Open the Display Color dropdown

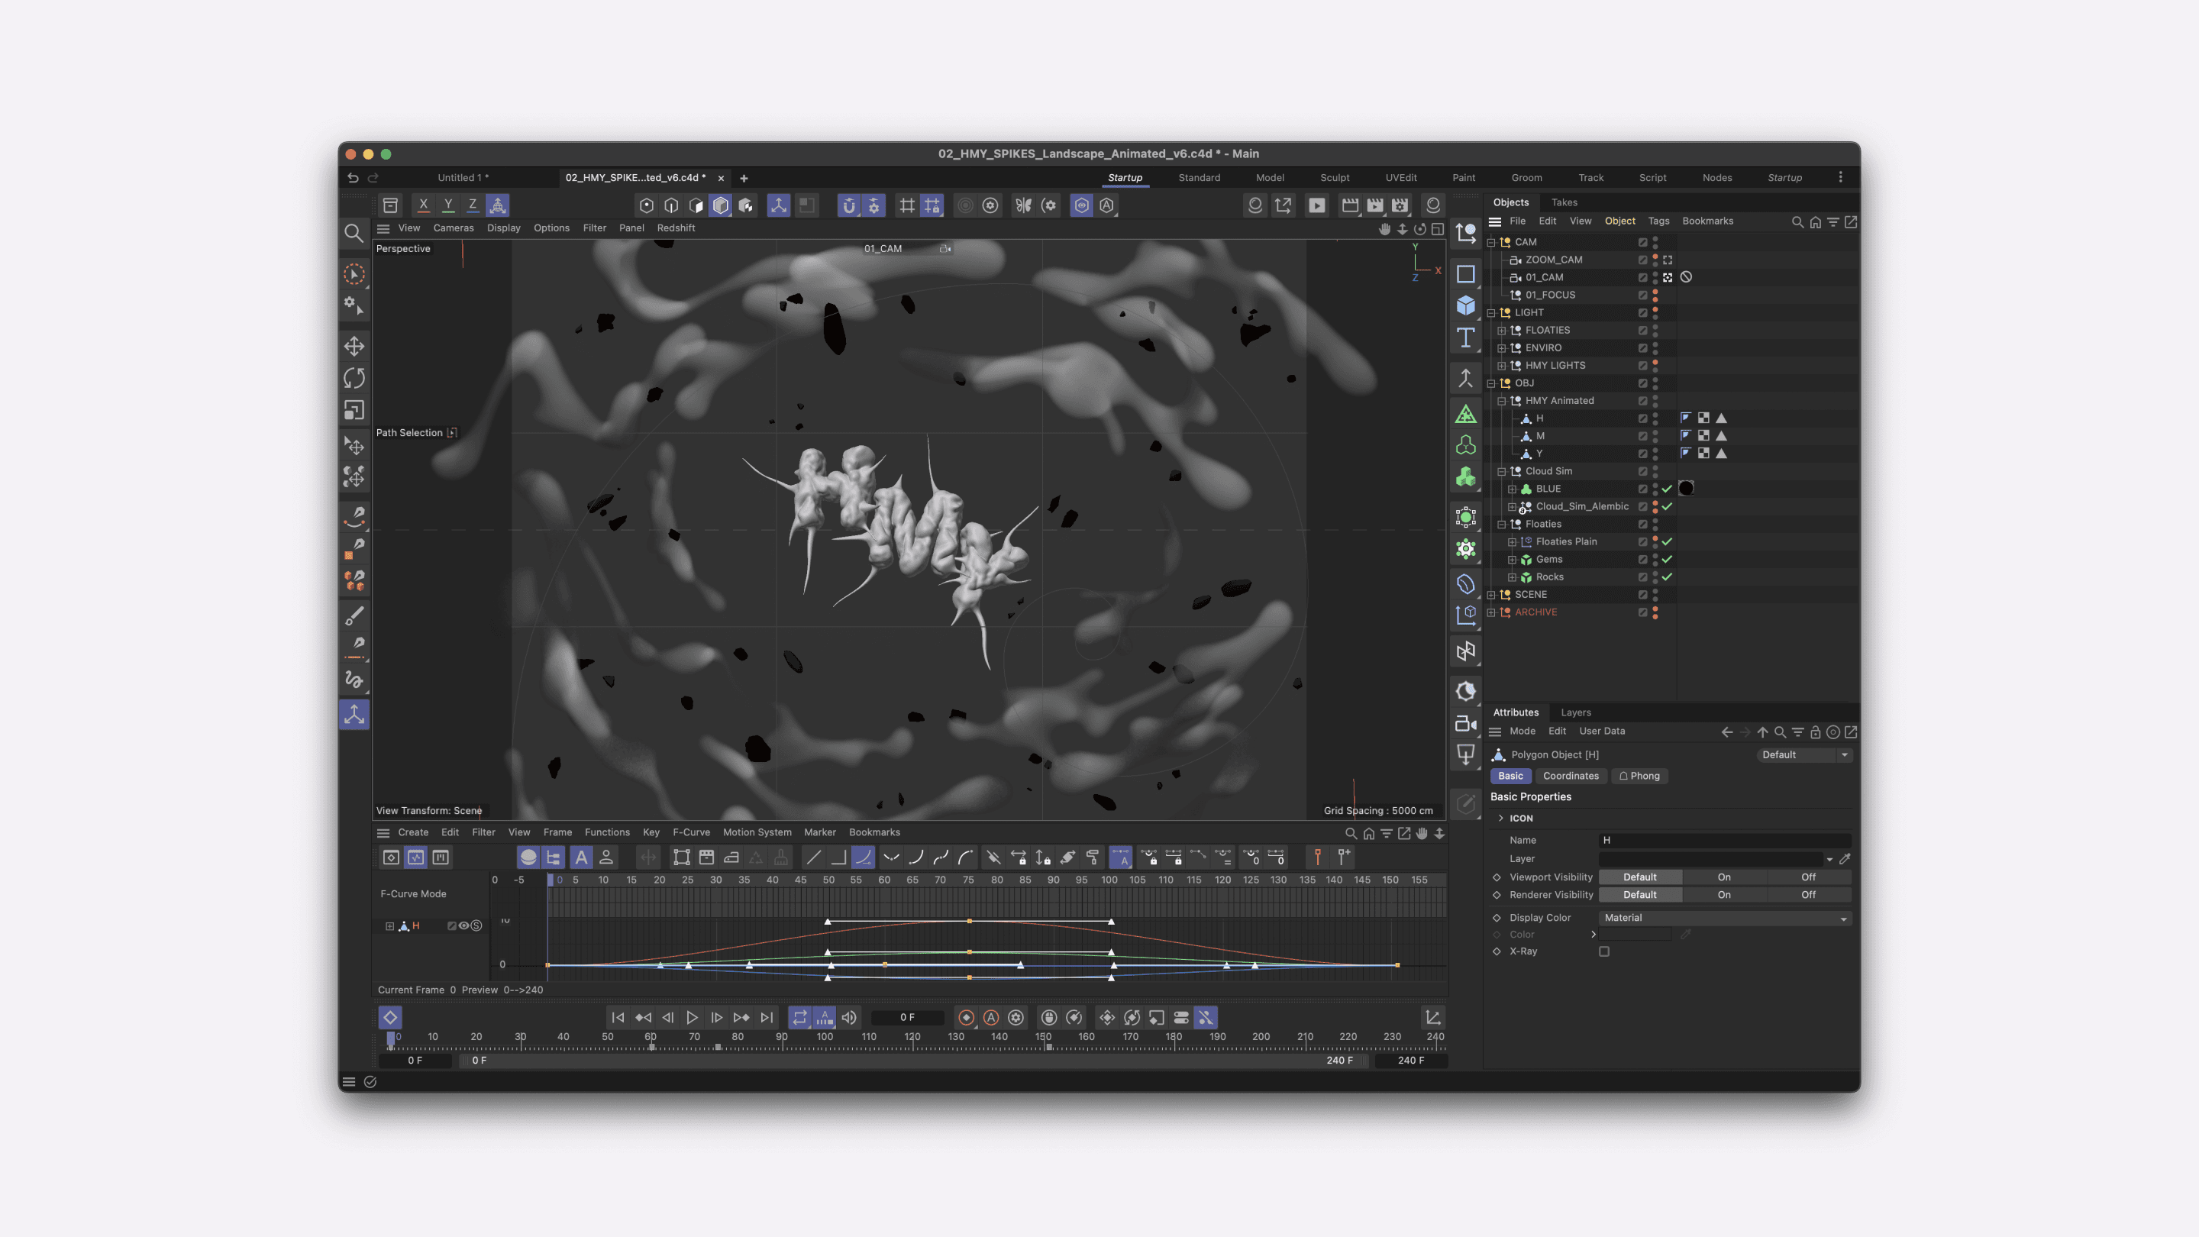1724,918
